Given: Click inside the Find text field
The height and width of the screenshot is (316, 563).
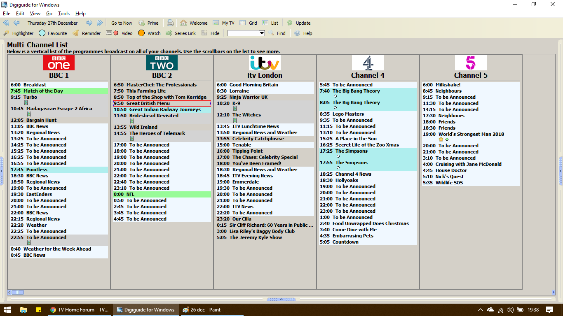Looking at the screenshot, I should 243,33.
